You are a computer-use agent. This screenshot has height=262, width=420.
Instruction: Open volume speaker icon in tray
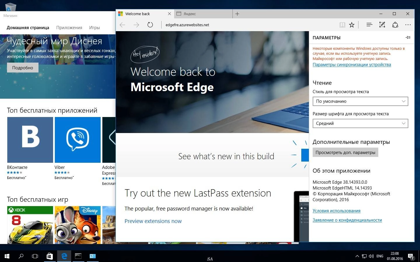tap(371, 256)
